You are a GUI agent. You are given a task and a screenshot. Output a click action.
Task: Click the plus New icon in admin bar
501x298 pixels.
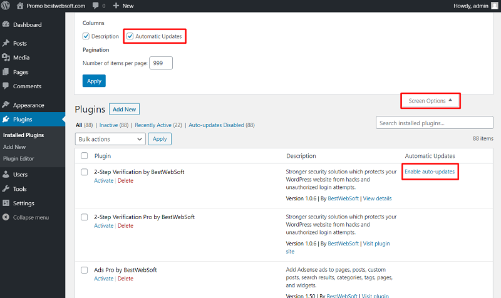116,6
